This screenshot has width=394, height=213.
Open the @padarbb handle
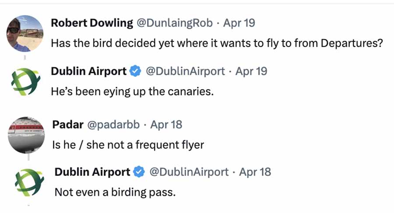pyautogui.click(x=113, y=124)
